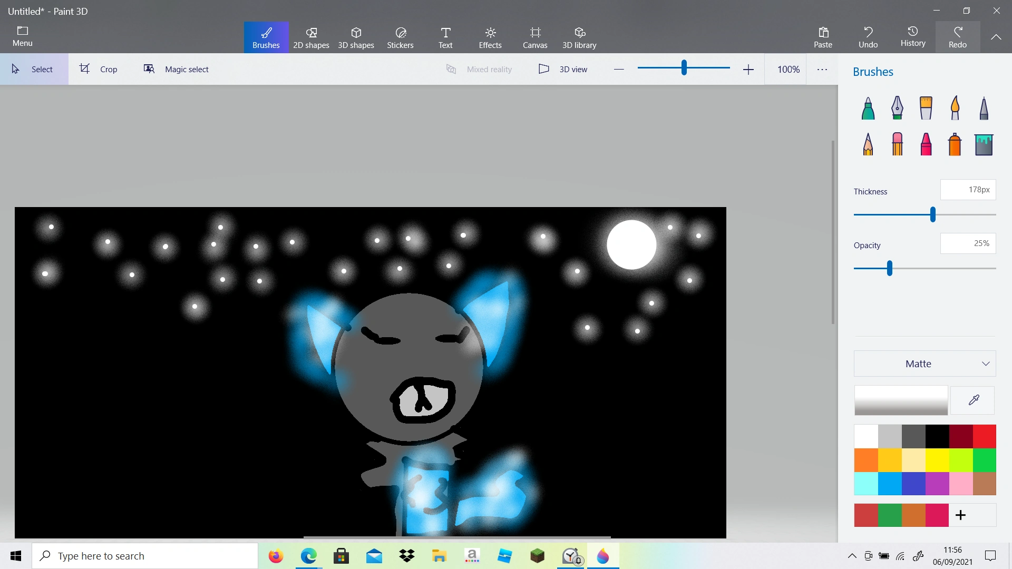Screen dimensions: 1012x569
Task: Pick the orange color swatch
Action: [x=866, y=459]
